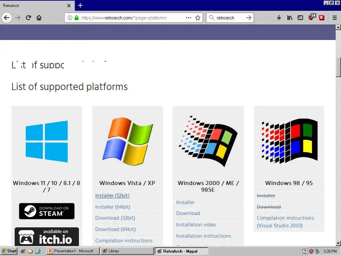Click the green padlock security icon

77,18
